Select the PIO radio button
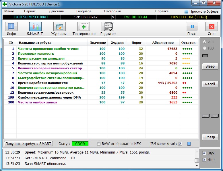 (x=205, y=48)
